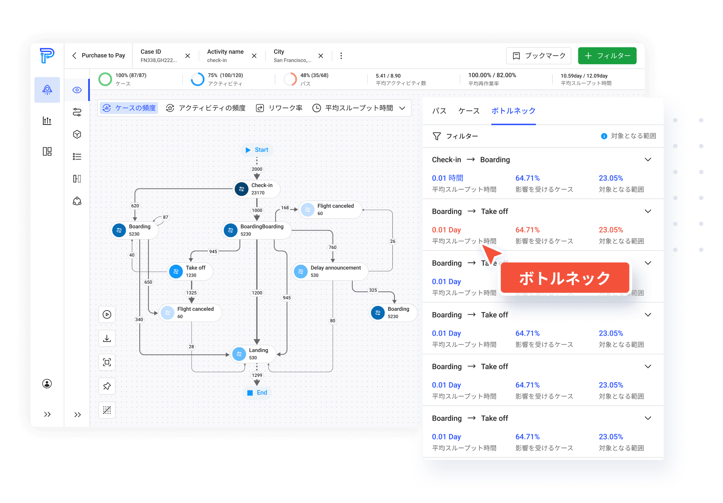The height and width of the screenshot is (503, 723).
Task: Click the pin icon
Action: click(107, 386)
